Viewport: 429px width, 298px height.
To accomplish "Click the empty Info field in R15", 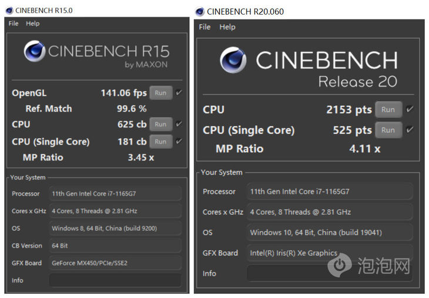I will [115, 280].
